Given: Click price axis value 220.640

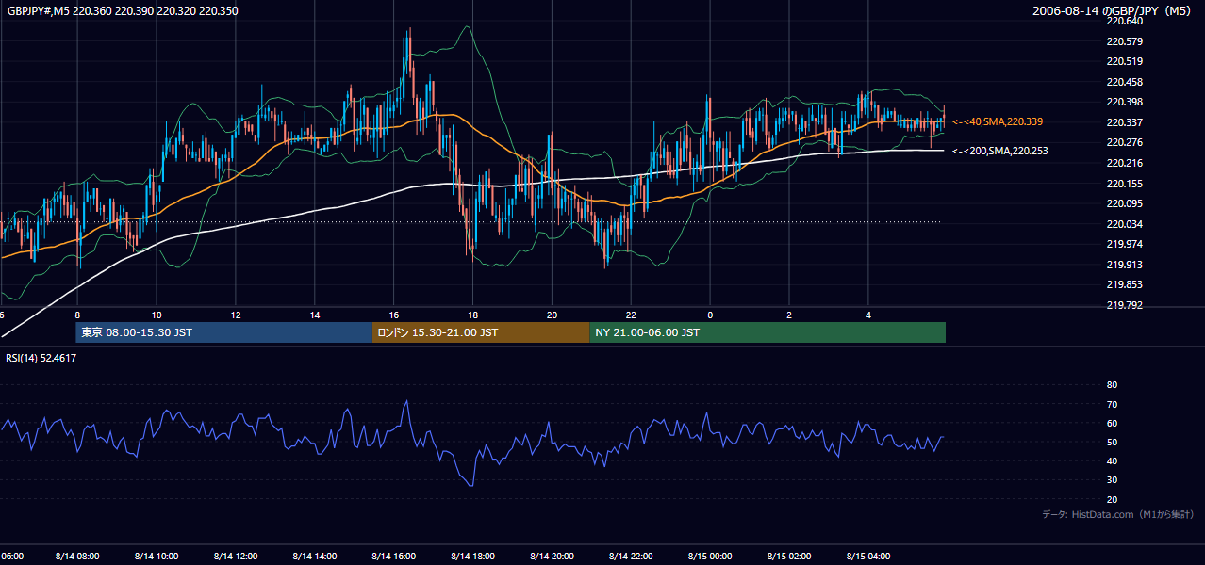Looking at the screenshot, I should tap(1124, 21).
